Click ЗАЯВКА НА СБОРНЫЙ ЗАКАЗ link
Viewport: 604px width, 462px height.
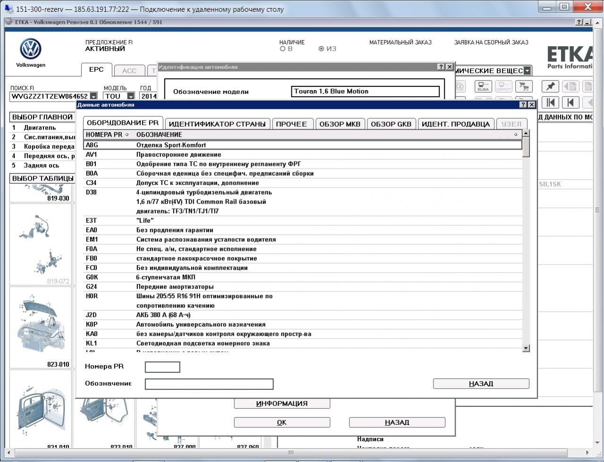point(491,42)
